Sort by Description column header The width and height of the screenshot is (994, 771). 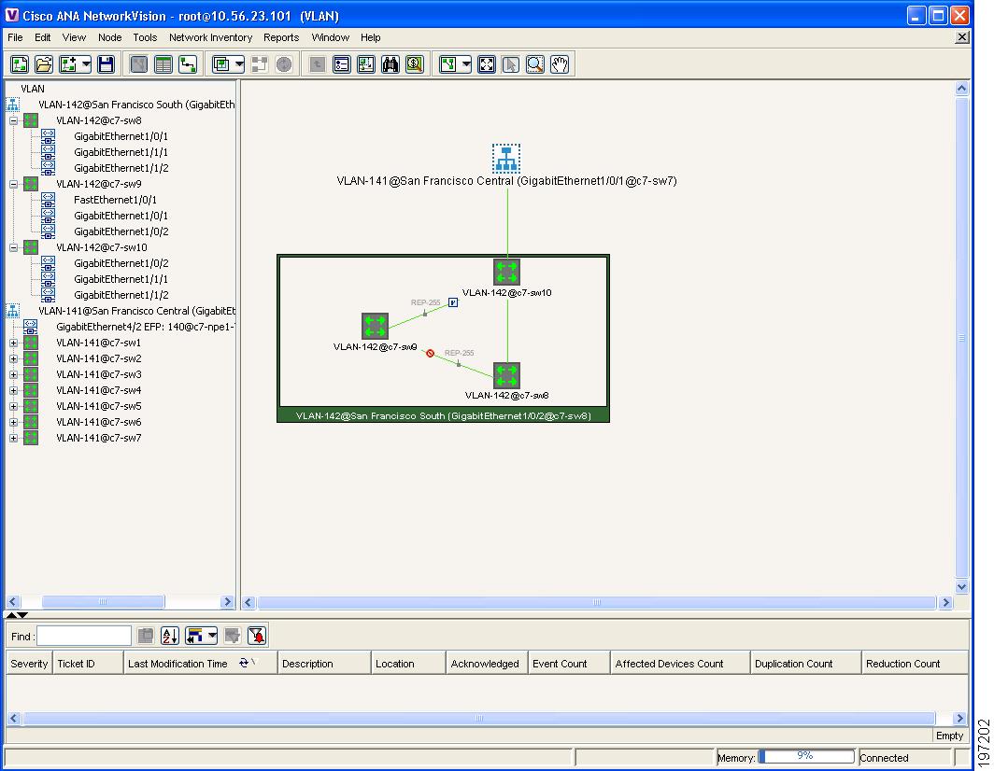pyautogui.click(x=324, y=664)
